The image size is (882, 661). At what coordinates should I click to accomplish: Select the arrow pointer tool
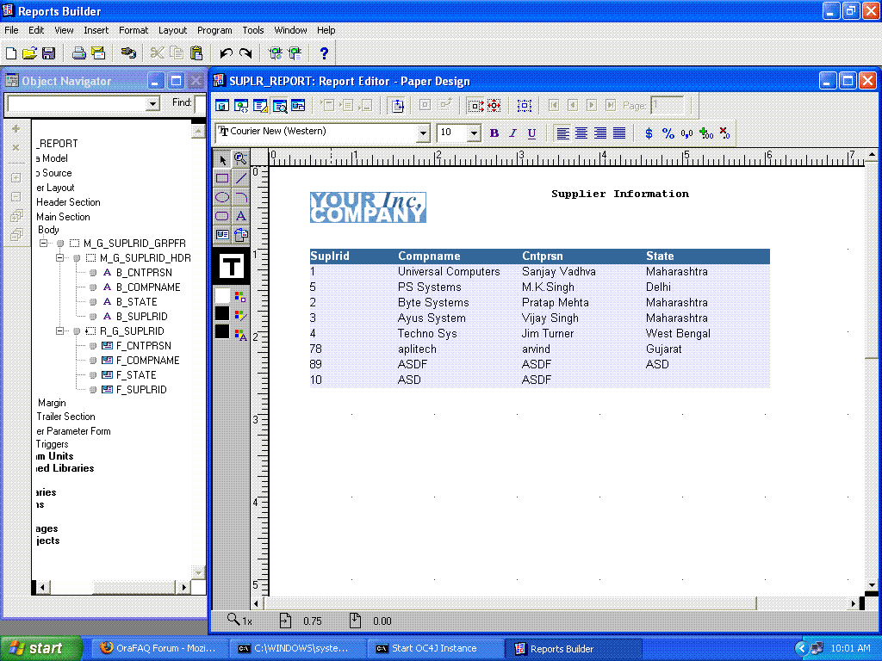pyautogui.click(x=223, y=159)
